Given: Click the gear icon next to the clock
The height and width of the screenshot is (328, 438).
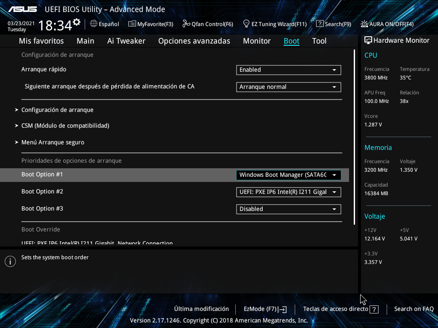Looking at the screenshot, I should coord(77,22).
